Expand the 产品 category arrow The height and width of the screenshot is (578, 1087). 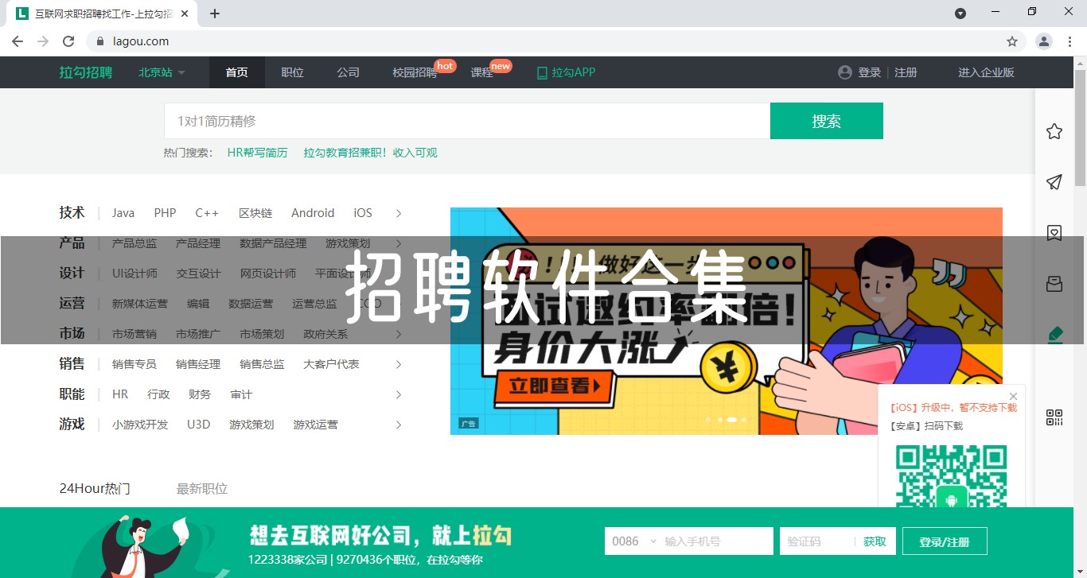pyautogui.click(x=399, y=243)
